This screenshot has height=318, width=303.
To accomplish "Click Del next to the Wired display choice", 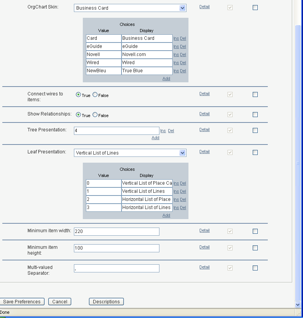I will [183, 63].
